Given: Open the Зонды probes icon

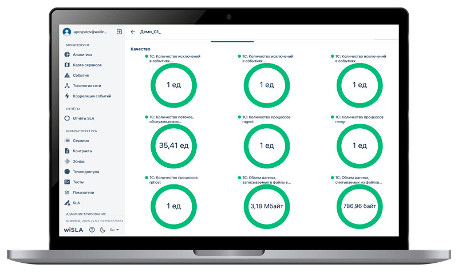Looking at the screenshot, I should pyautogui.click(x=67, y=161).
